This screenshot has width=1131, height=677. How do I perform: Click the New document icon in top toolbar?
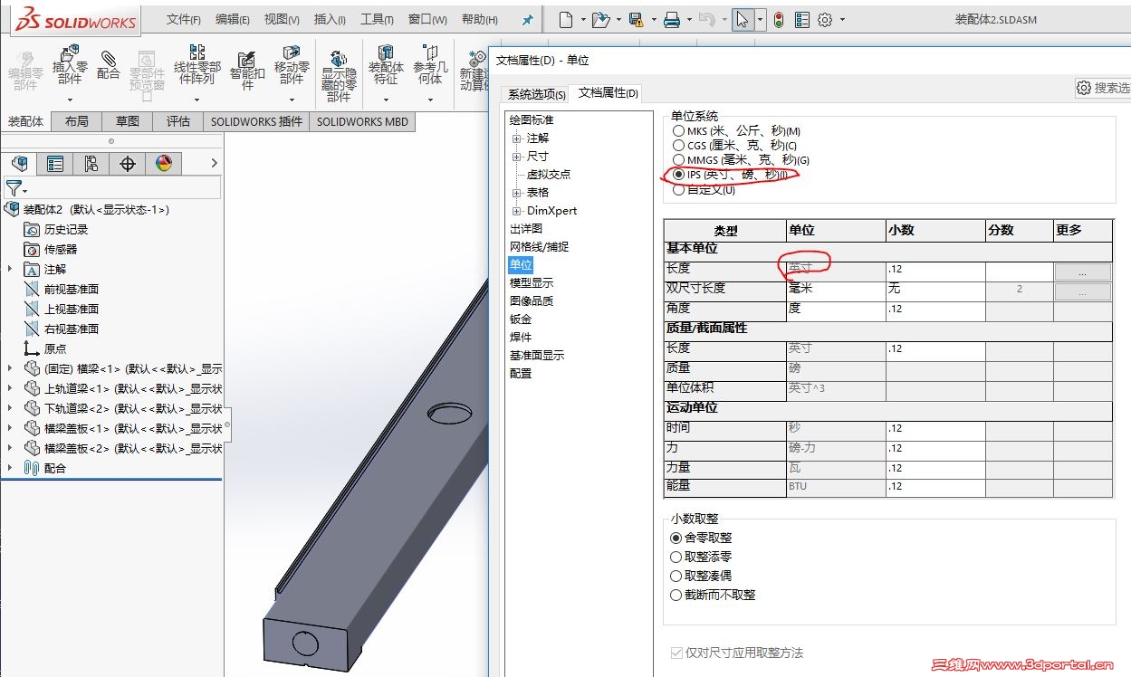point(565,19)
